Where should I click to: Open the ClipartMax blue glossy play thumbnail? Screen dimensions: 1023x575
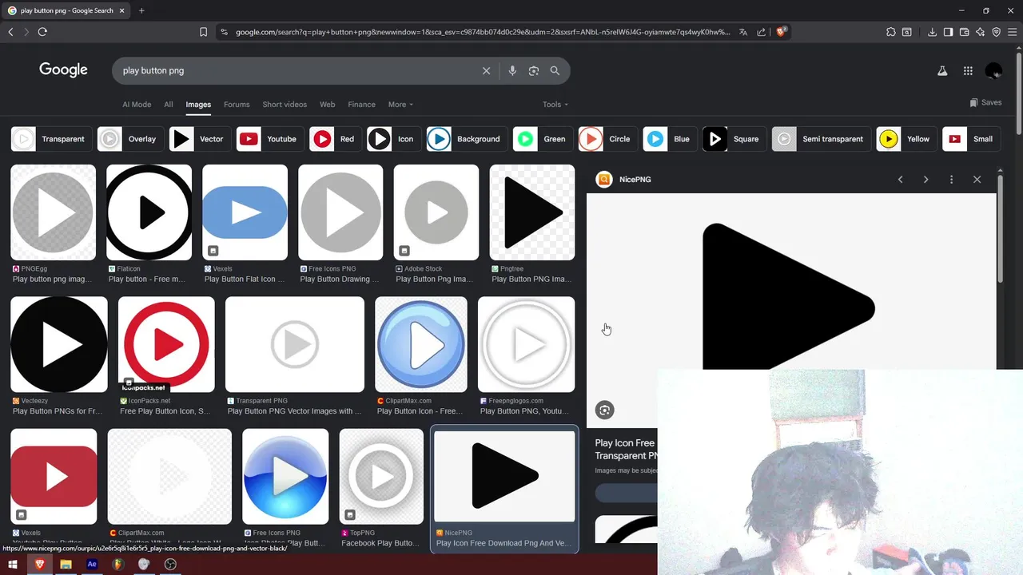[x=421, y=344]
